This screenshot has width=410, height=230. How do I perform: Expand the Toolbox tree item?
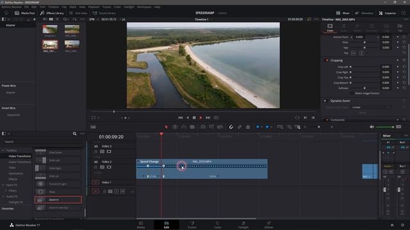point(3,151)
